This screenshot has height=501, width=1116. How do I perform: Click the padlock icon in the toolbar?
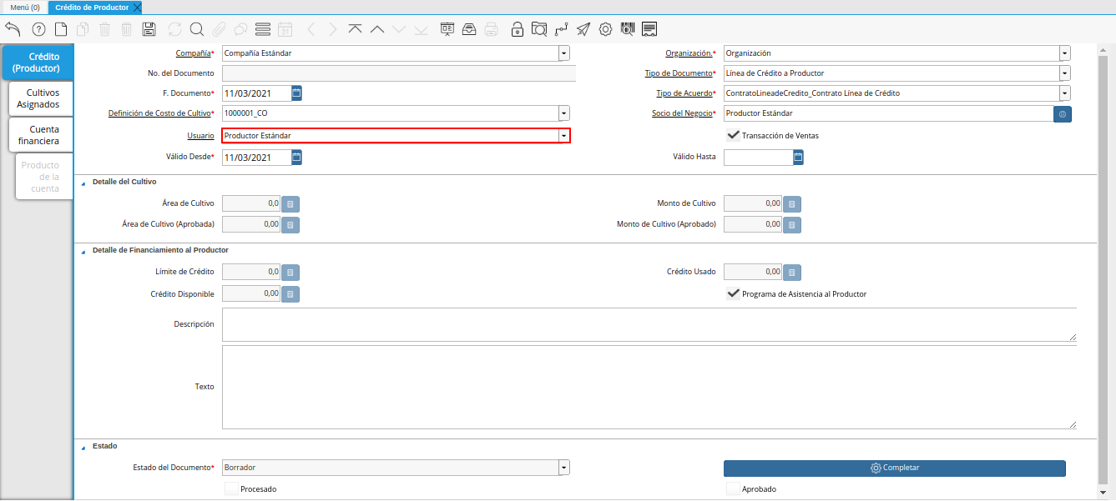[518, 29]
